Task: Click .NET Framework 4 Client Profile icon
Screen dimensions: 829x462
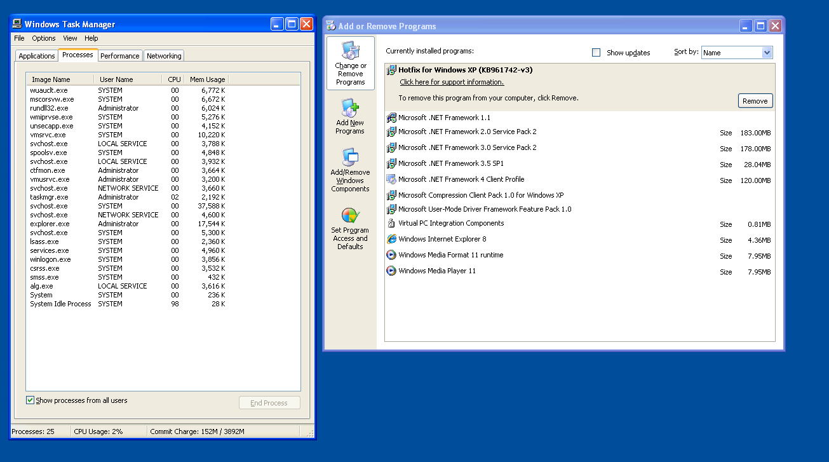Action: (392, 179)
